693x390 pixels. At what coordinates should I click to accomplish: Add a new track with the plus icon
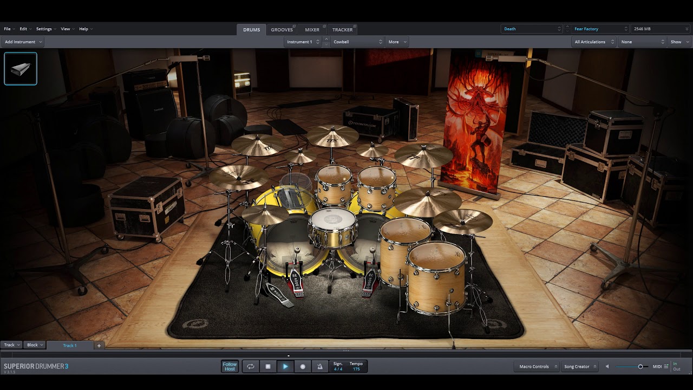coord(99,345)
